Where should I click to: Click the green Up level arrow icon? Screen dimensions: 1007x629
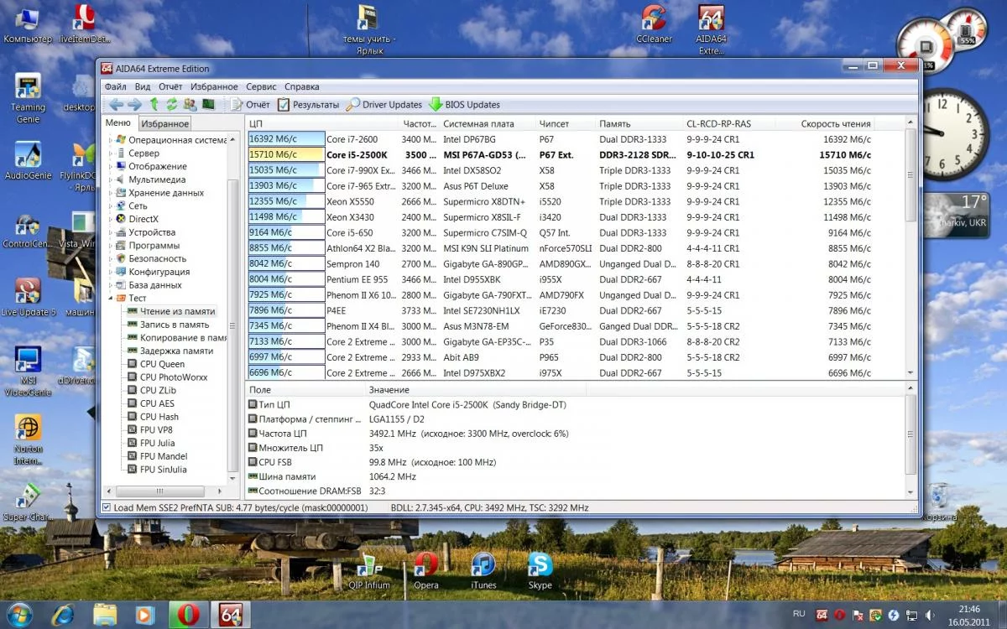tap(154, 104)
